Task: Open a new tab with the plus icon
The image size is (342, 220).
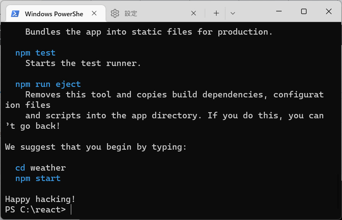Action: pyautogui.click(x=216, y=13)
